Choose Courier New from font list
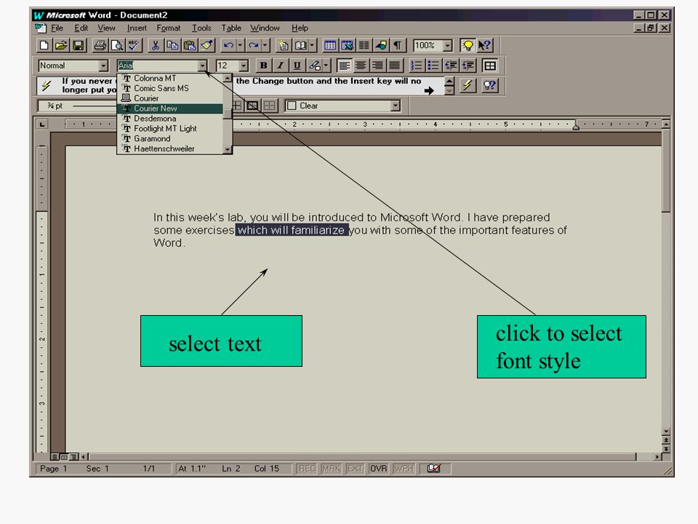Image resolution: width=698 pixels, height=524 pixels. tap(169, 108)
